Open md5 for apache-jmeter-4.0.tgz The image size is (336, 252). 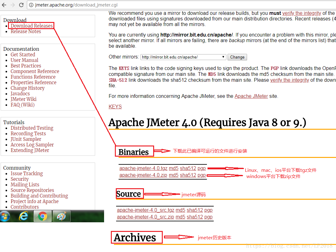click(x=174, y=168)
